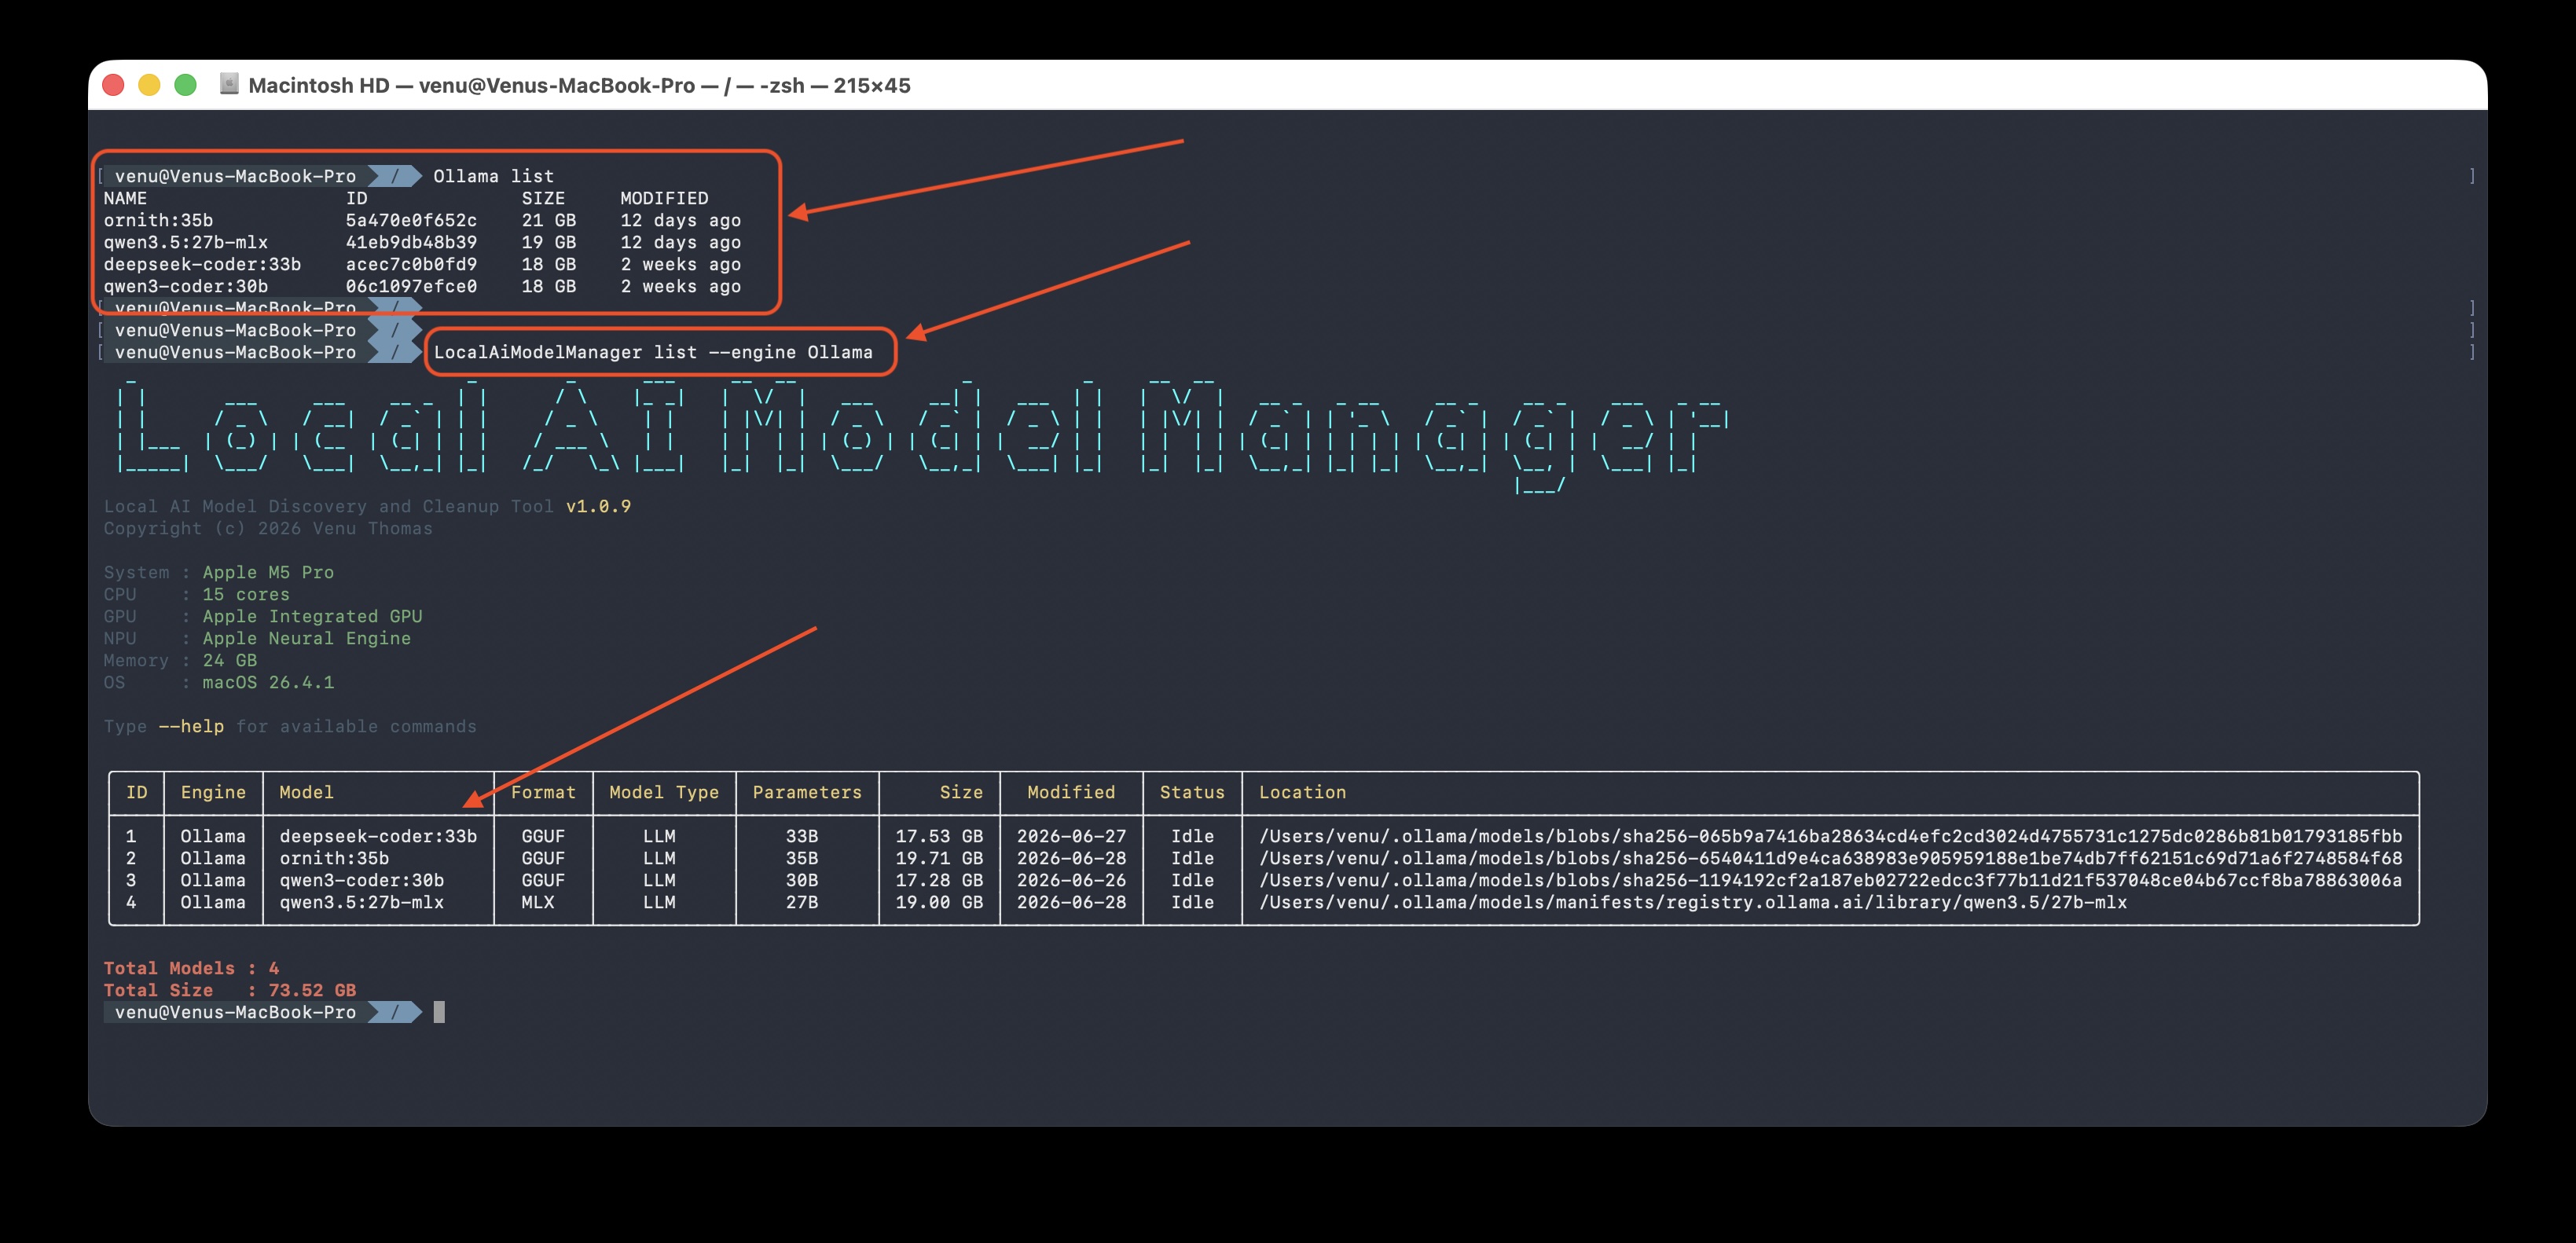Click the location path ending in 'qwen3.5/27b-mlx'
Viewport: 2576px width, 1243px height.
1692,902
